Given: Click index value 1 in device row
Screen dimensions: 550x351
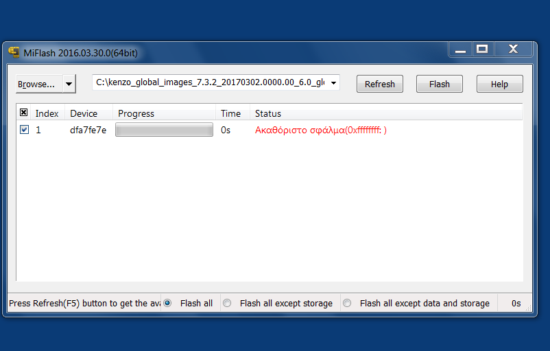Looking at the screenshot, I should pyautogui.click(x=38, y=130).
